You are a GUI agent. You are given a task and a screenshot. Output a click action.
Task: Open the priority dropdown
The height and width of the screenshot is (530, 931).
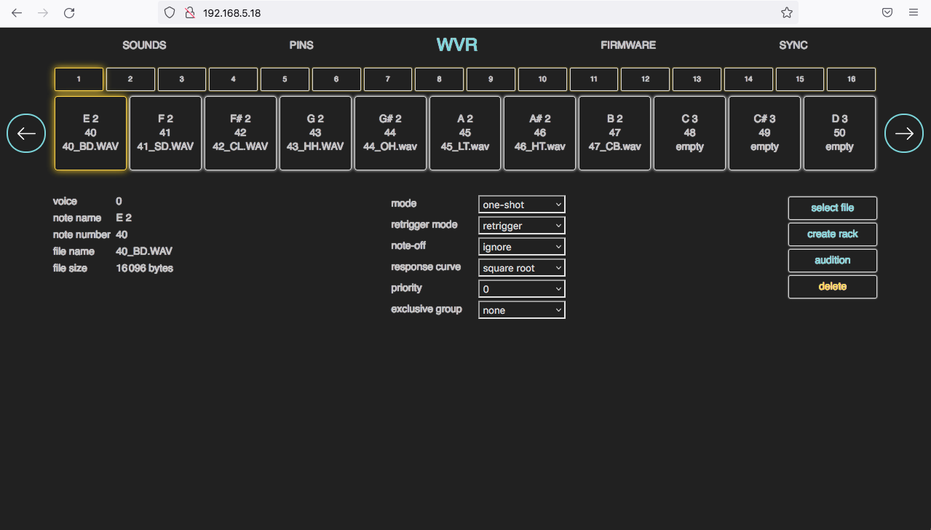pos(522,289)
